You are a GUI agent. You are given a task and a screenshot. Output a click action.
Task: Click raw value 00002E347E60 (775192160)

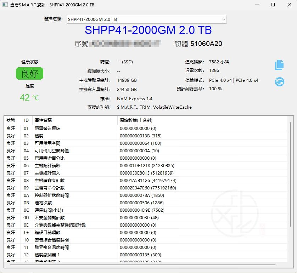(x=148, y=188)
